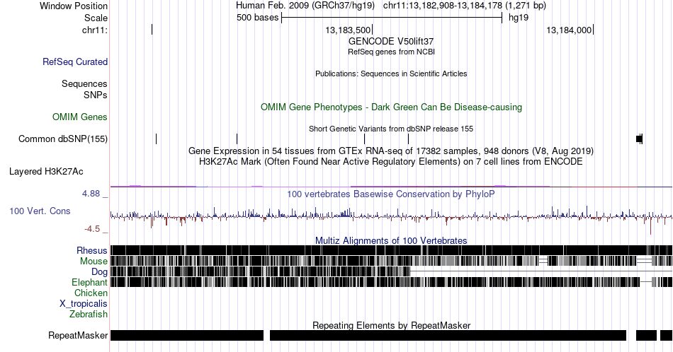Click the Elephant alignment row label
Screen dimensions: 673x352
pos(89,282)
